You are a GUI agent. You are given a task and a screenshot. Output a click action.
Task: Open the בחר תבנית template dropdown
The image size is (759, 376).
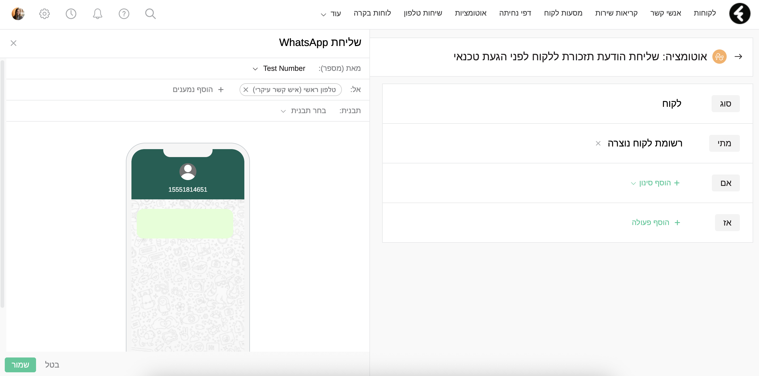(x=303, y=111)
